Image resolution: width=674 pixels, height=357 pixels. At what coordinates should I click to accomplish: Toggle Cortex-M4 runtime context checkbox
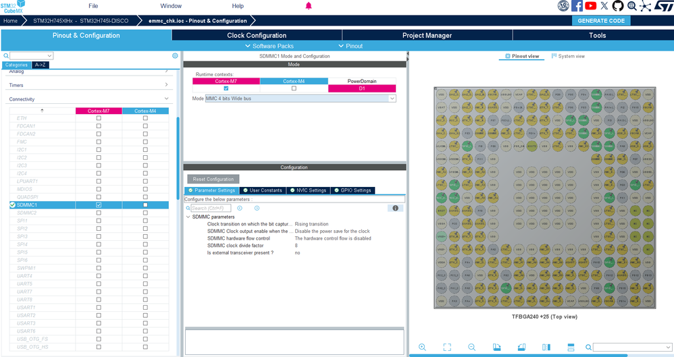click(x=294, y=88)
